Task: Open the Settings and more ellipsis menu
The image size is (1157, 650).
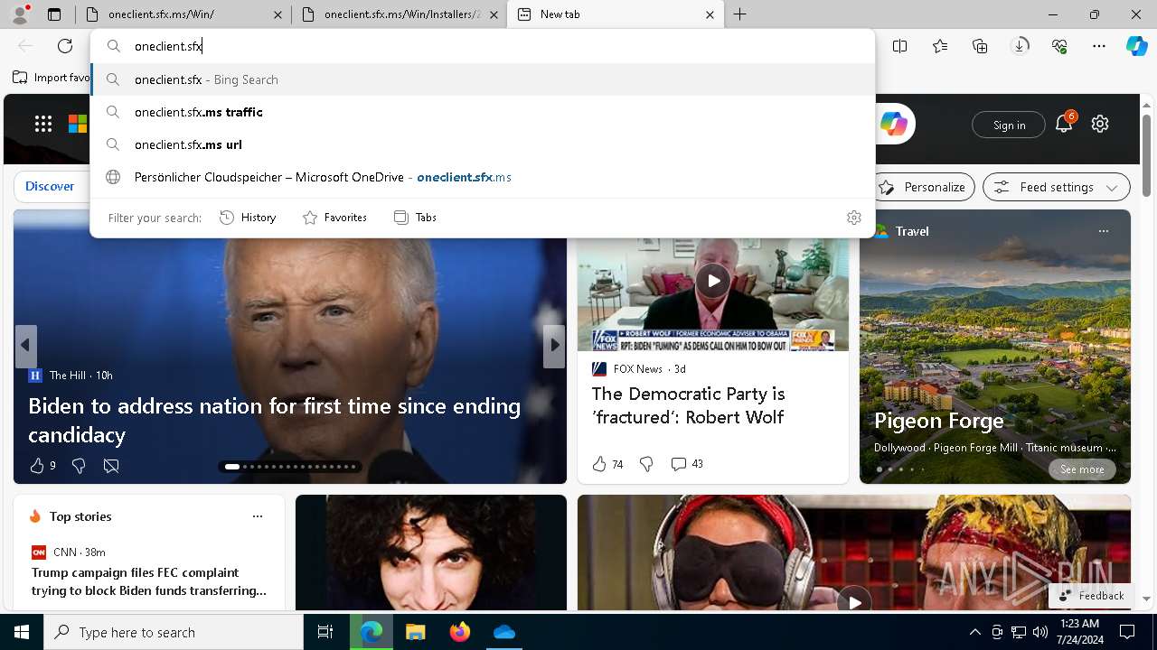Action: coord(1099,46)
